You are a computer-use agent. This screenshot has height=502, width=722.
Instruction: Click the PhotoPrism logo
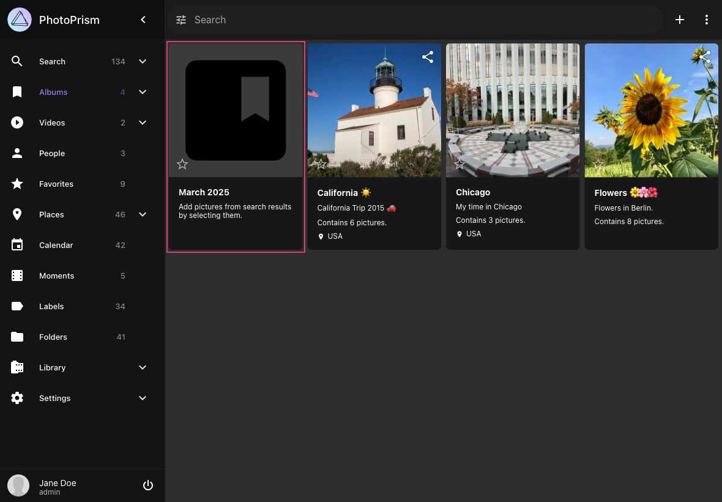click(x=19, y=20)
